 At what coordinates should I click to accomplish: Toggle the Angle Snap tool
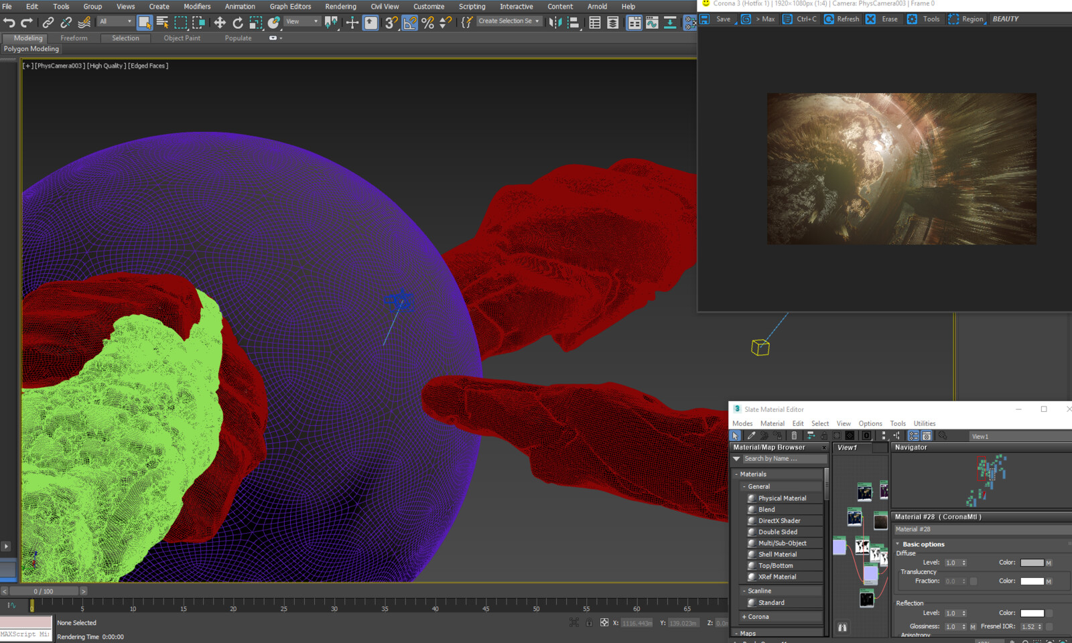pos(409,23)
